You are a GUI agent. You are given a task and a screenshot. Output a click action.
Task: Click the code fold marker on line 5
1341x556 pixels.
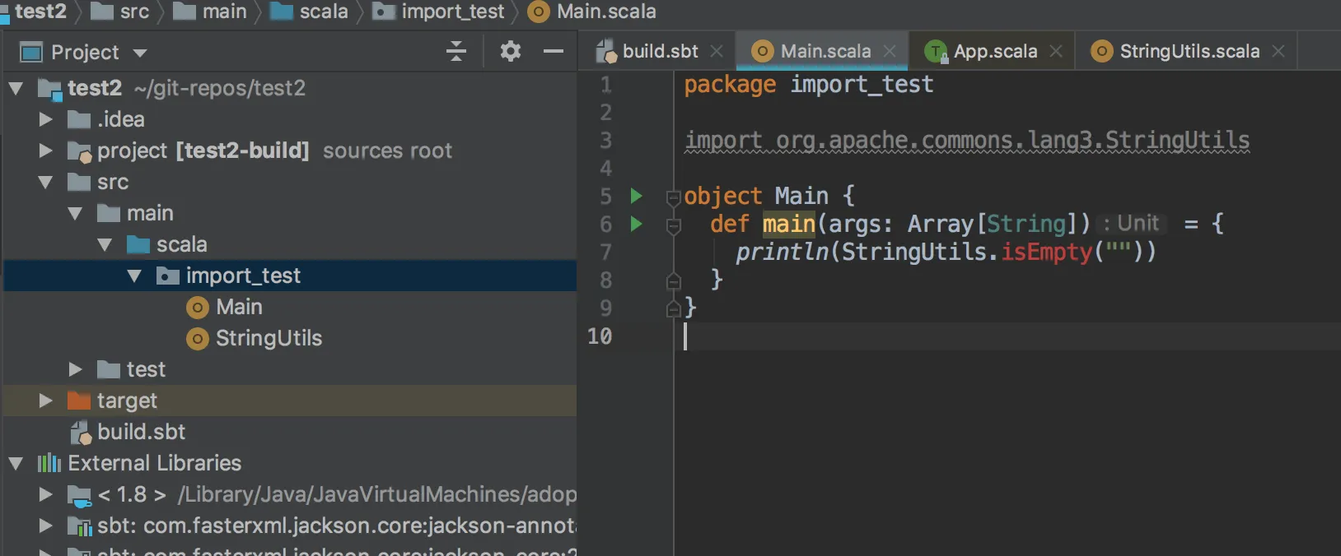673,197
